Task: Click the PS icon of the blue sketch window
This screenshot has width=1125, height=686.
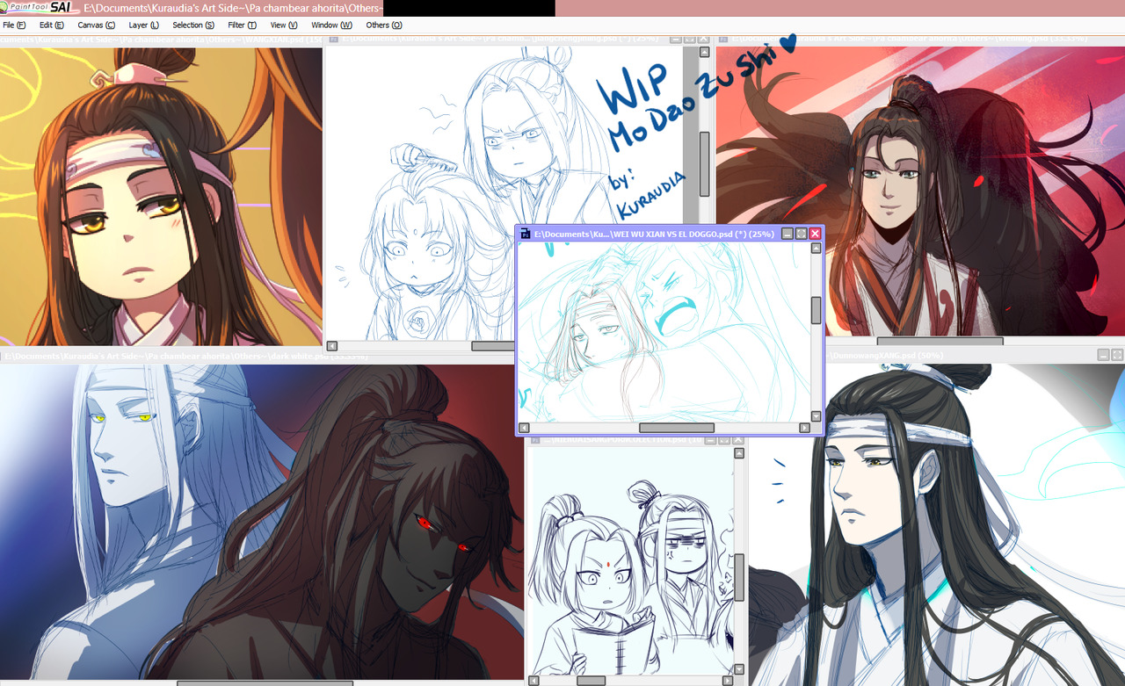Action: (x=334, y=40)
